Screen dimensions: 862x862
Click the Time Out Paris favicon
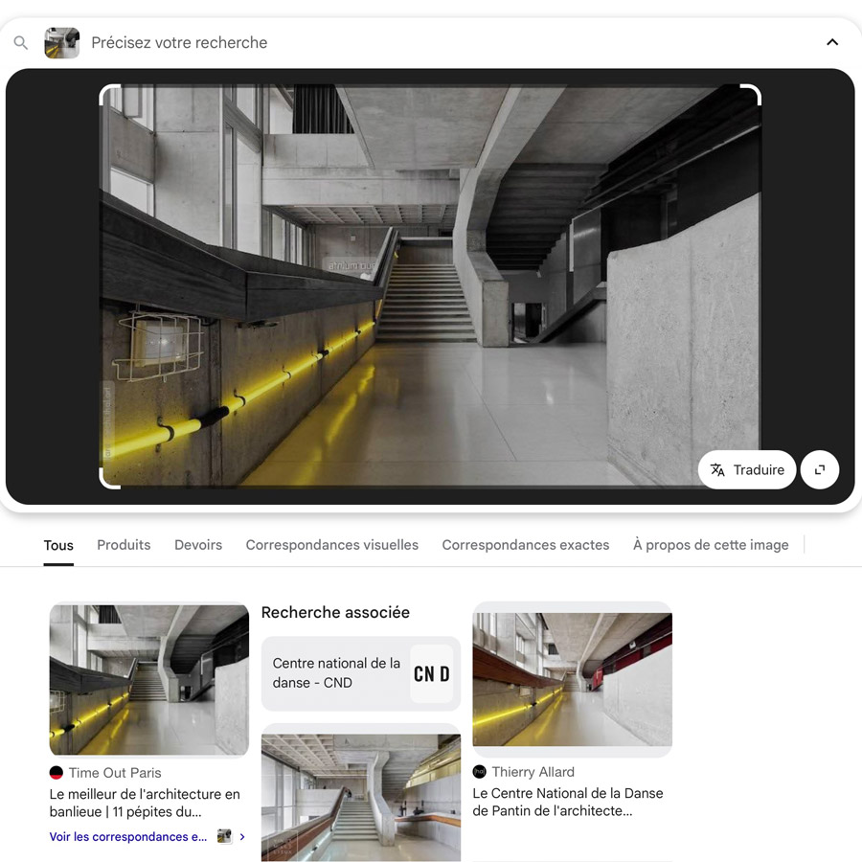click(x=57, y=772)
